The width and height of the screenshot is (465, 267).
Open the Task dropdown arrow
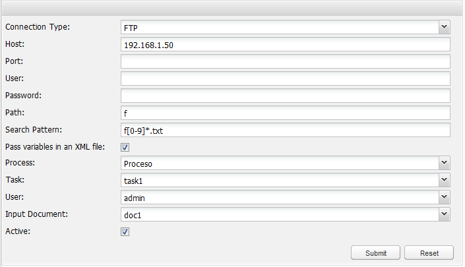[445, 180]
